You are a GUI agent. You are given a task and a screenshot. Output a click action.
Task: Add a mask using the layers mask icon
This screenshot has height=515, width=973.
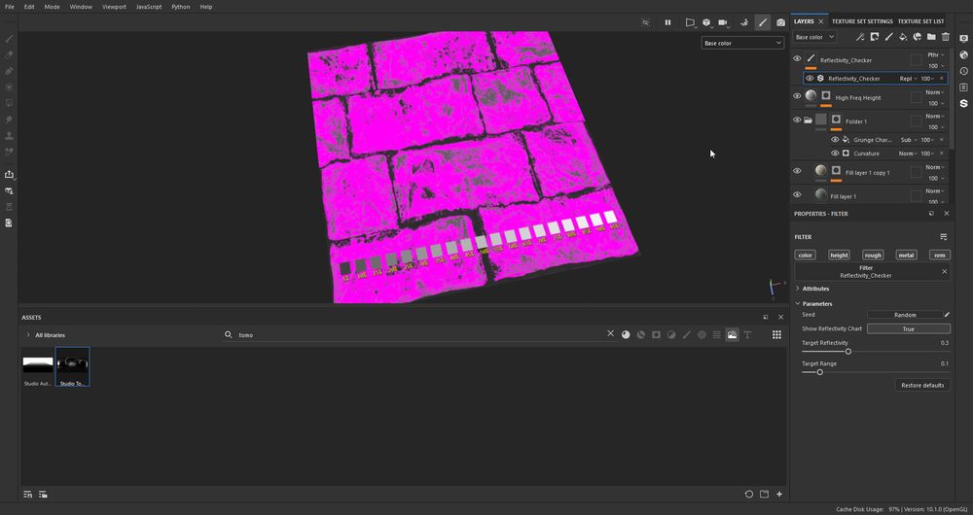click(x=874, y=37)
